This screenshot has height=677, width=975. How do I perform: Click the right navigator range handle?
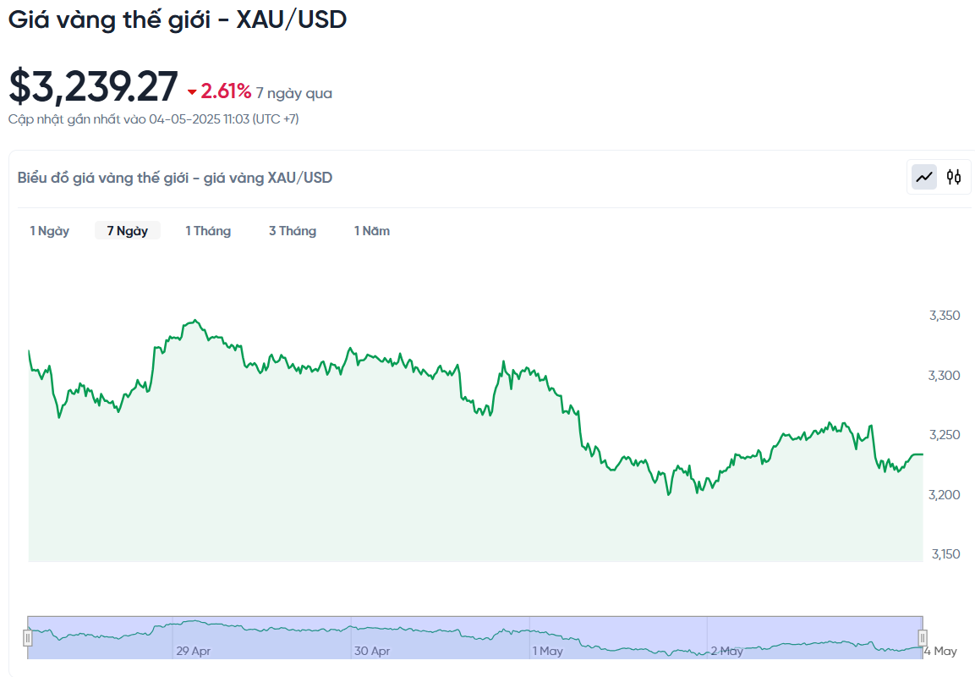(923, 638)
